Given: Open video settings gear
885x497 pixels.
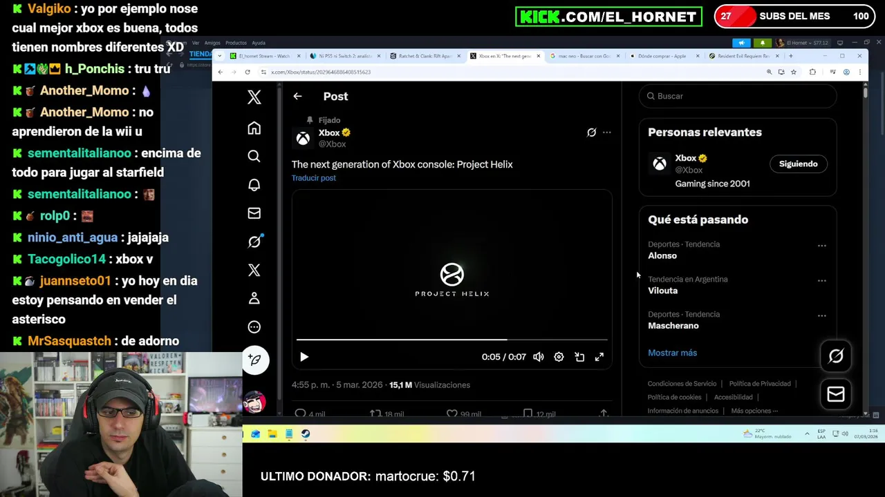Looking at the screenshot, I should click(559, 357).
